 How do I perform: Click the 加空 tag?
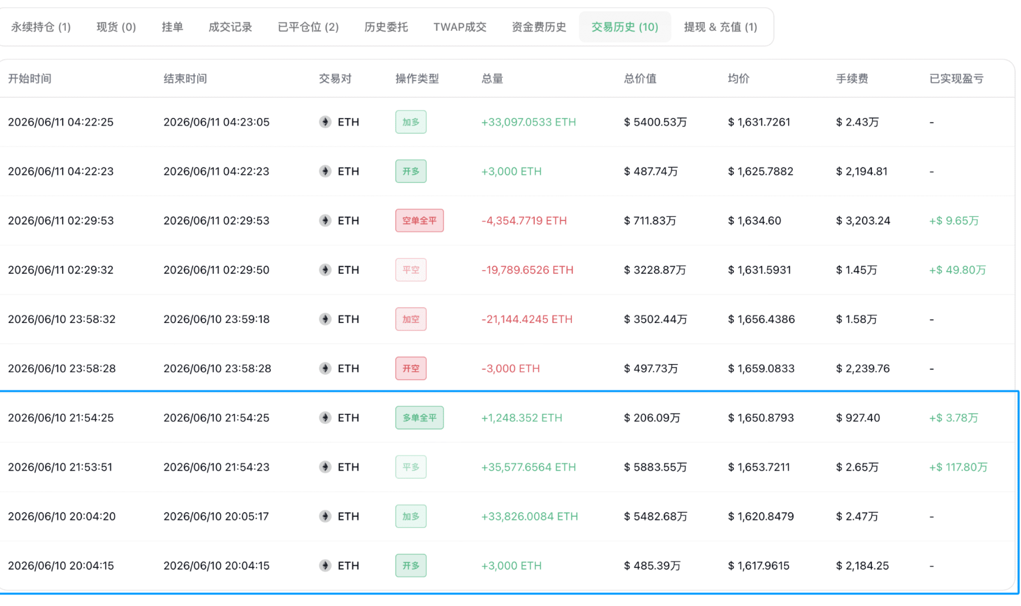pos(411,319)
